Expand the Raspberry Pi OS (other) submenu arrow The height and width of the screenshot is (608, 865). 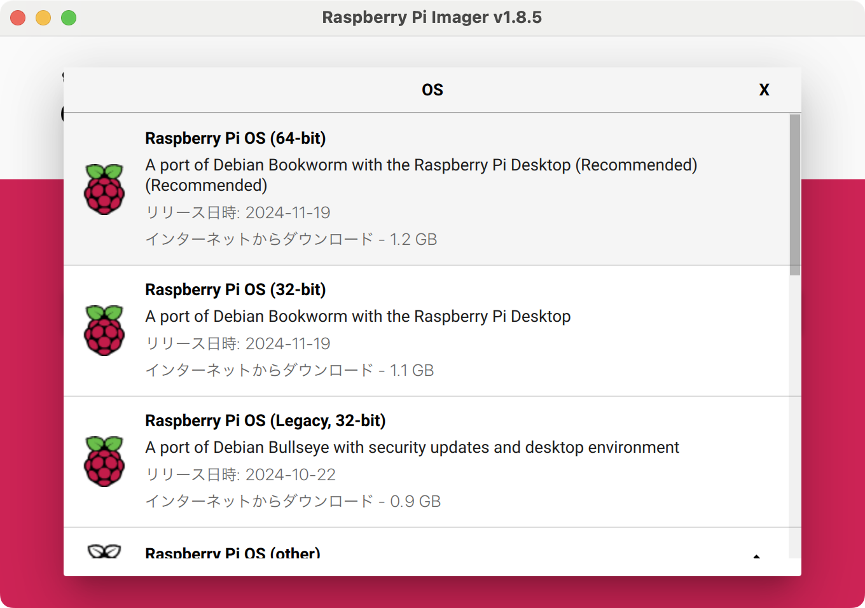(757, 555)
